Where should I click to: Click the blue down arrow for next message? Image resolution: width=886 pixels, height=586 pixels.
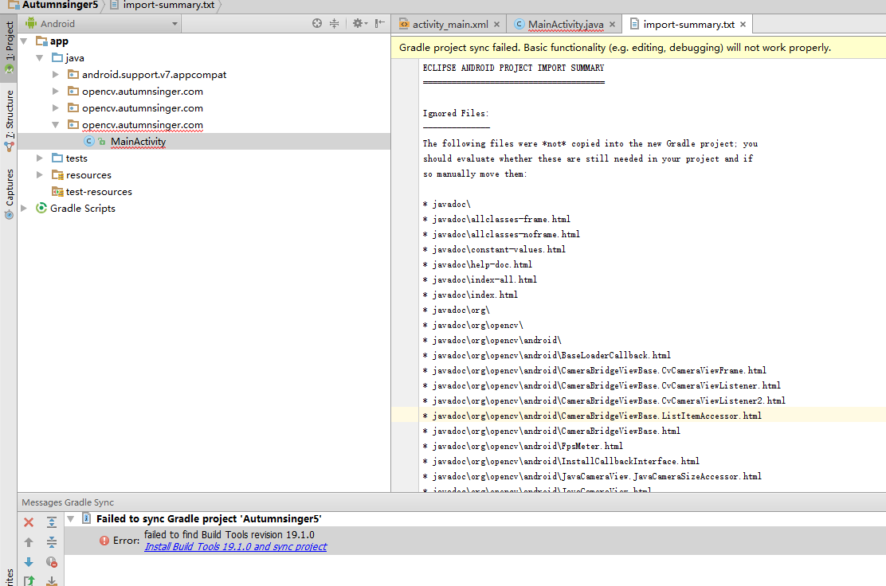pos(29,562)
